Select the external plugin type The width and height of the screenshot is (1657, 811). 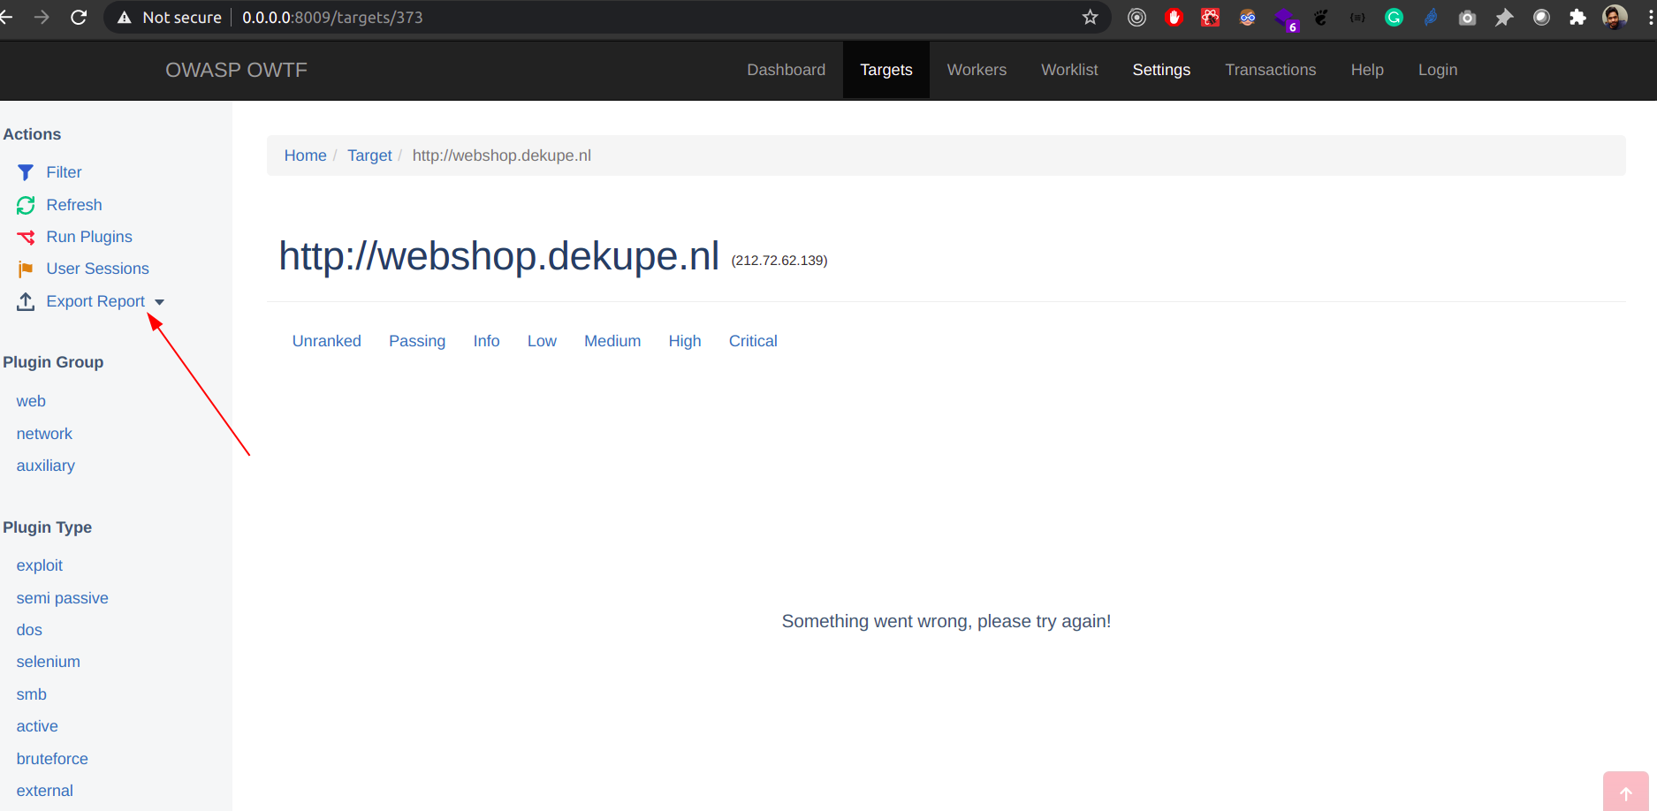[45, 791]
